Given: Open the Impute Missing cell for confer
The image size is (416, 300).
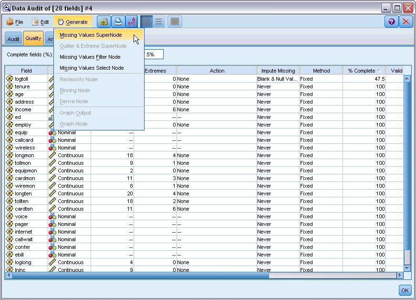Looking at the screenshot, I should tap(278, 247).
